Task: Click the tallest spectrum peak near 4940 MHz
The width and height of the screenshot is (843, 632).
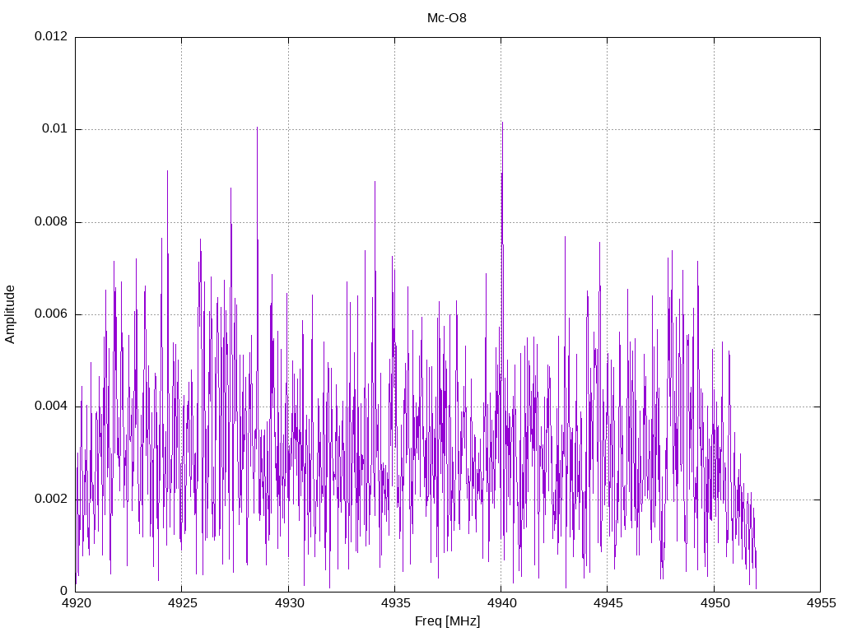Action: [x=502, y=123]
